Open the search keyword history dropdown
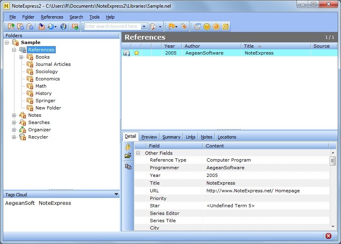This screenshot has width=341, height=244. (144, 27)
